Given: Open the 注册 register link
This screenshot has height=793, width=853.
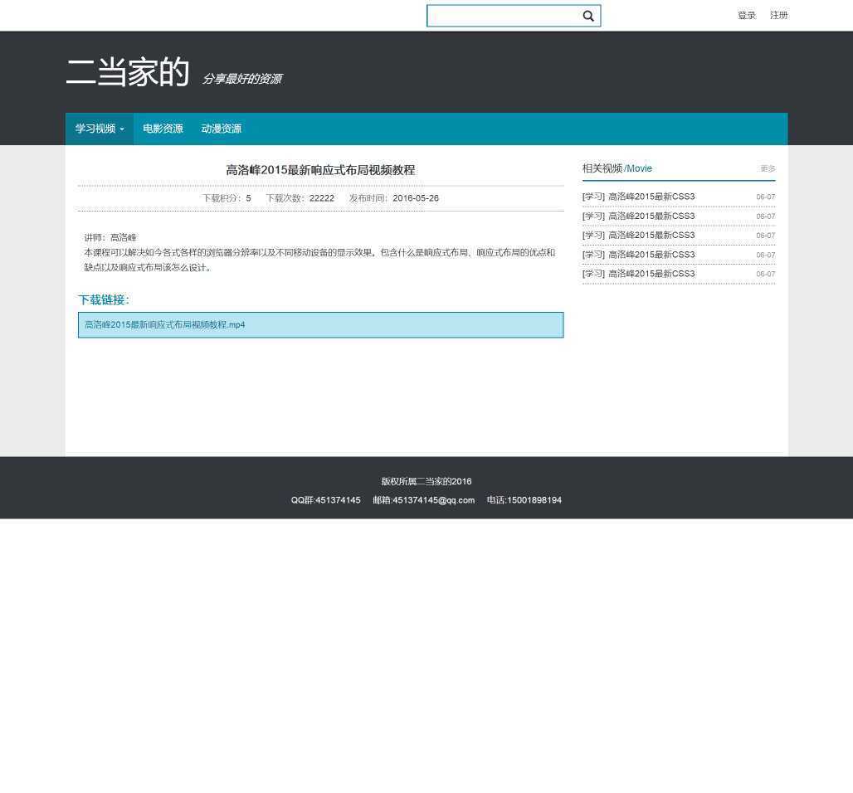Looking at the screenshot, I should 778,16.
